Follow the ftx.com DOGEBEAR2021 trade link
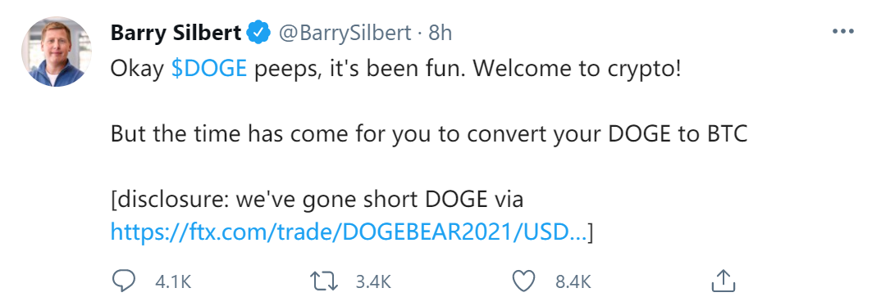872x306 pixels. tap(349, 232)
